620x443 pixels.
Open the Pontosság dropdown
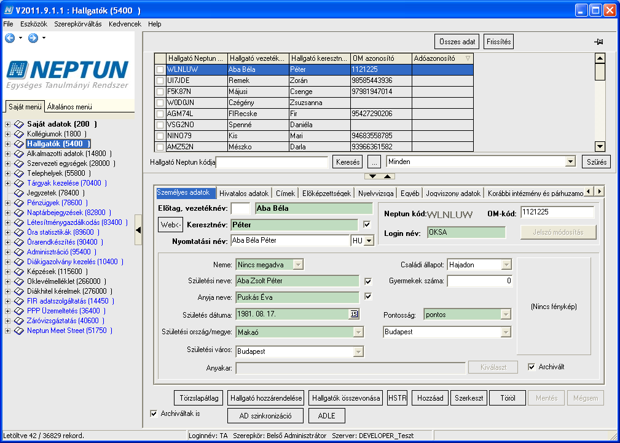506,315
